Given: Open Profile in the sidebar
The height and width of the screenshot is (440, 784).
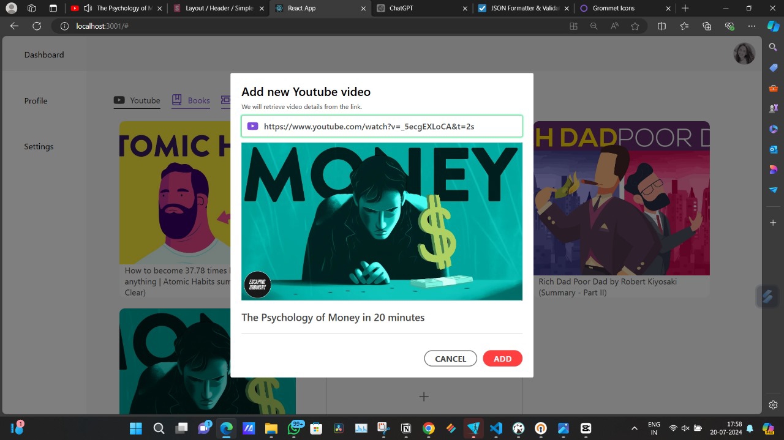Looking at the screenshot, I should (36, 101).
